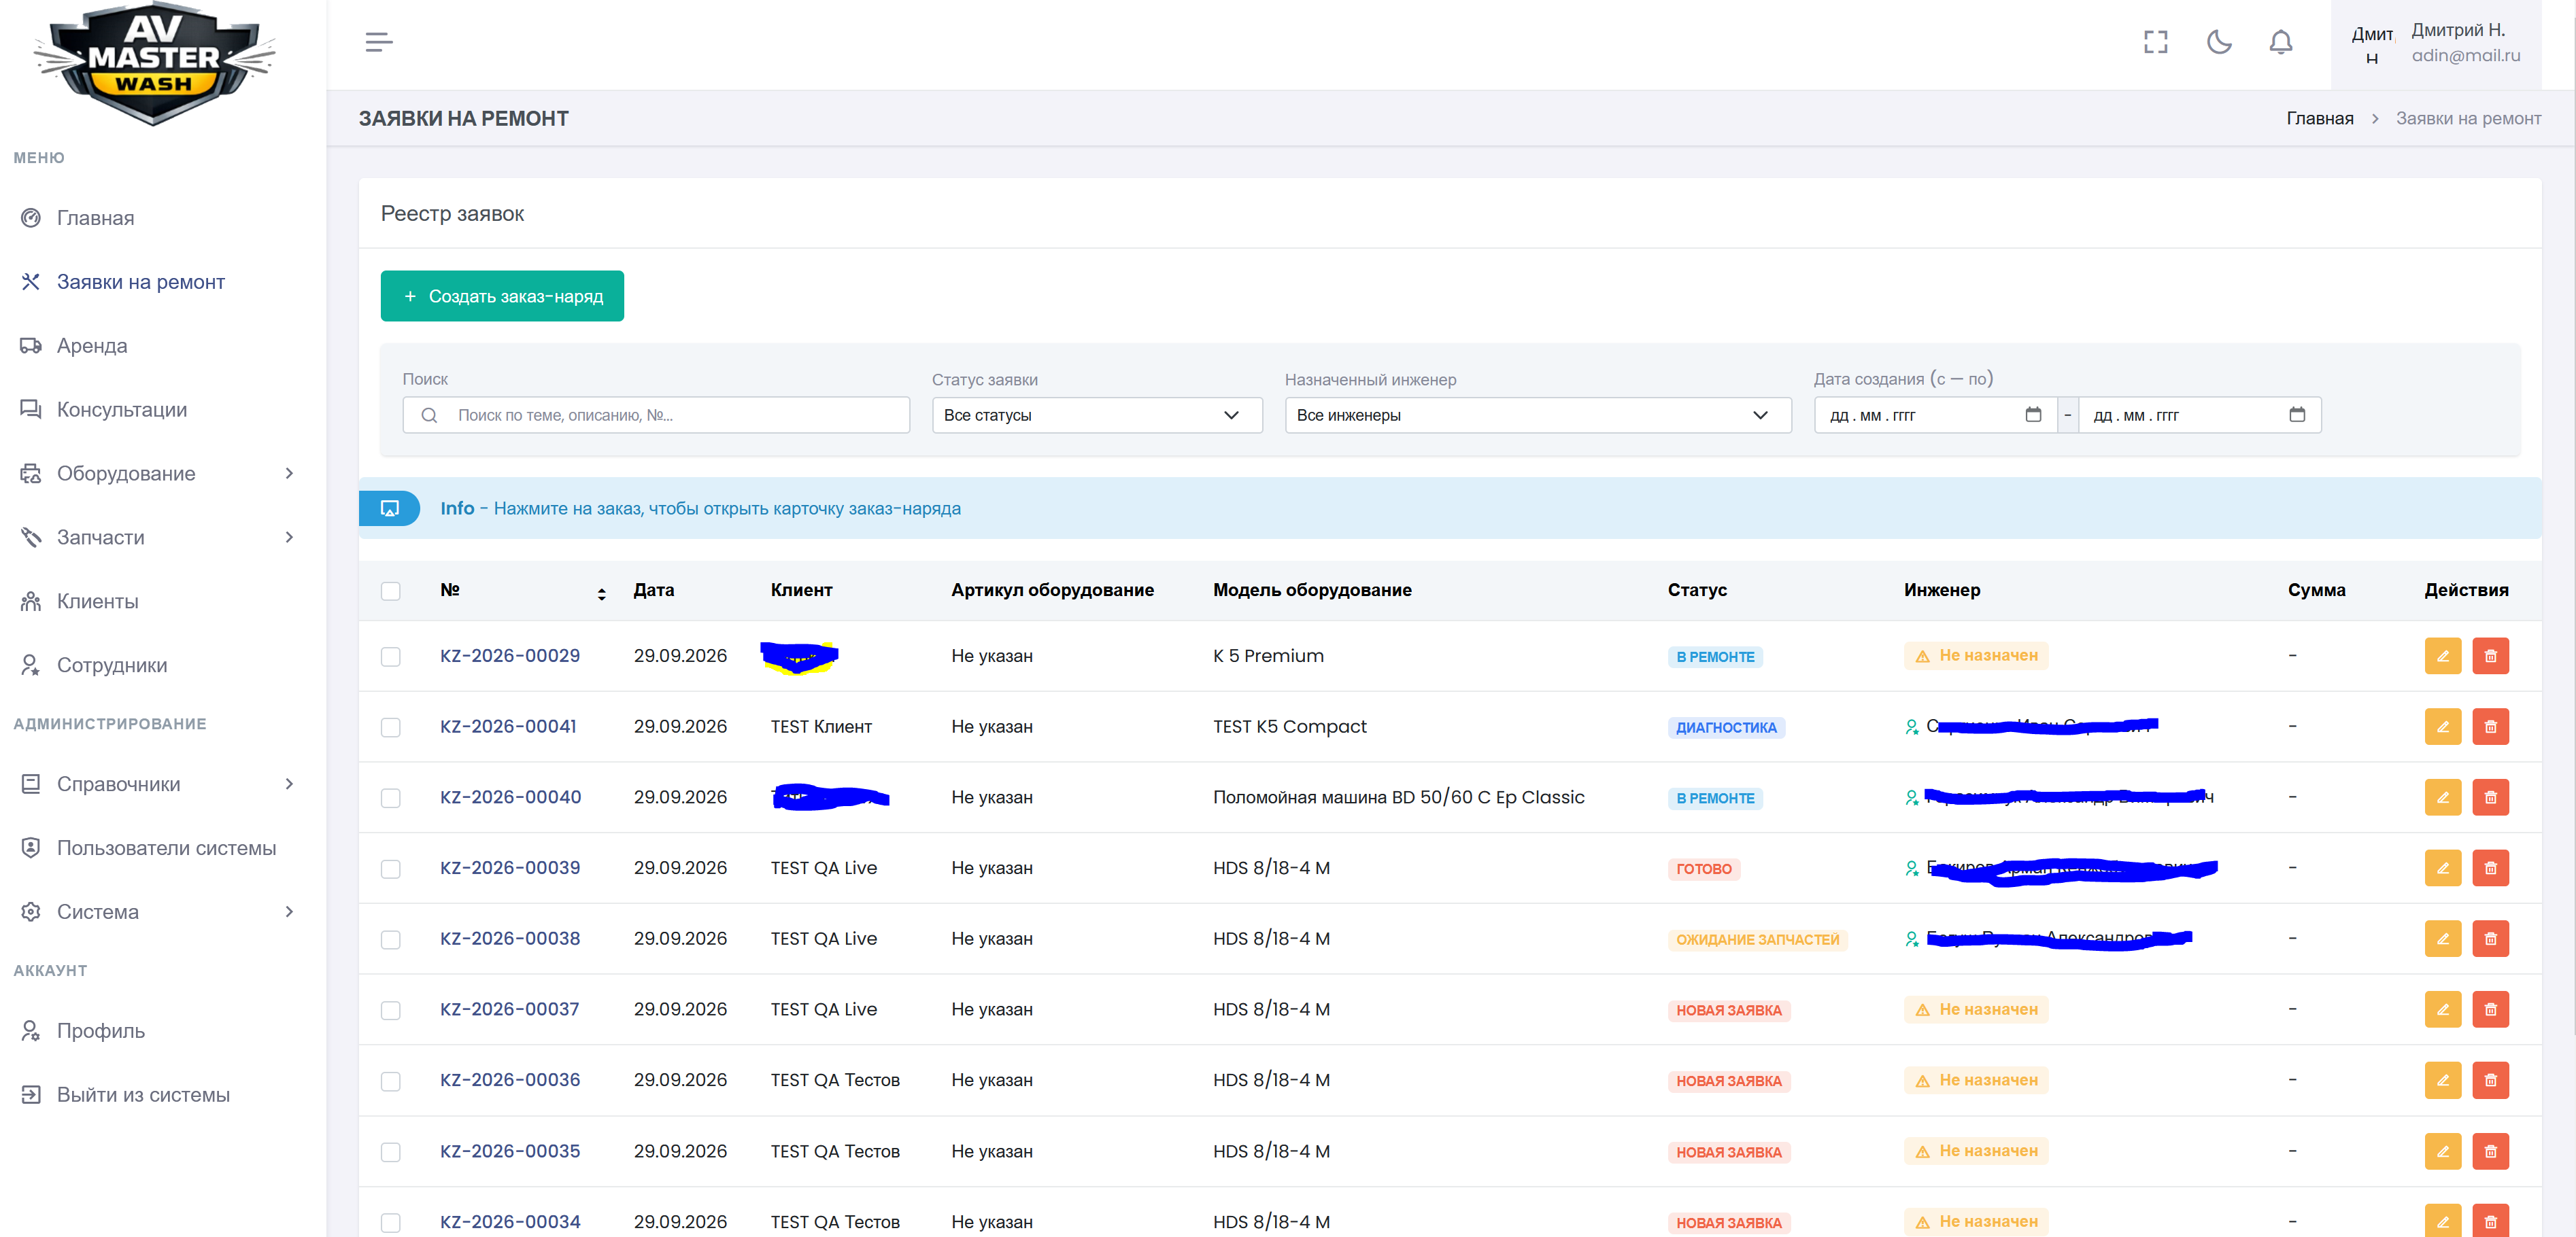Switch to dark mode moon icon
Viewport: 2576px width, 1237px height.
(2218, 42)
